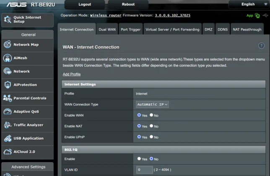
Task: Switch to NAT Passthrough tab
Action: 247,29
